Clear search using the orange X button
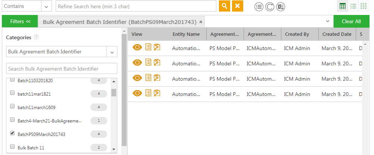Image resolution: width=374 pixels, height=155 pixels. pos(237,6)
